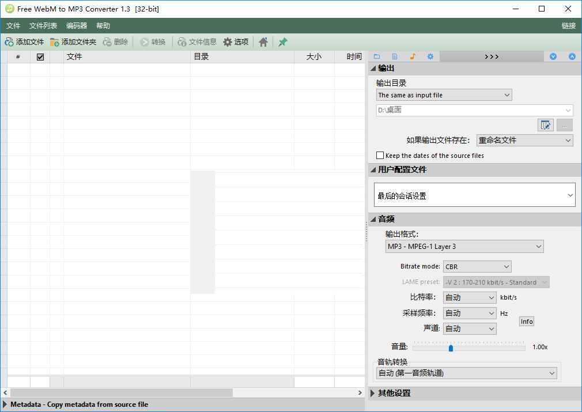Click the Add File toolbar icon

pyautogui.click(x=9, y=42)
